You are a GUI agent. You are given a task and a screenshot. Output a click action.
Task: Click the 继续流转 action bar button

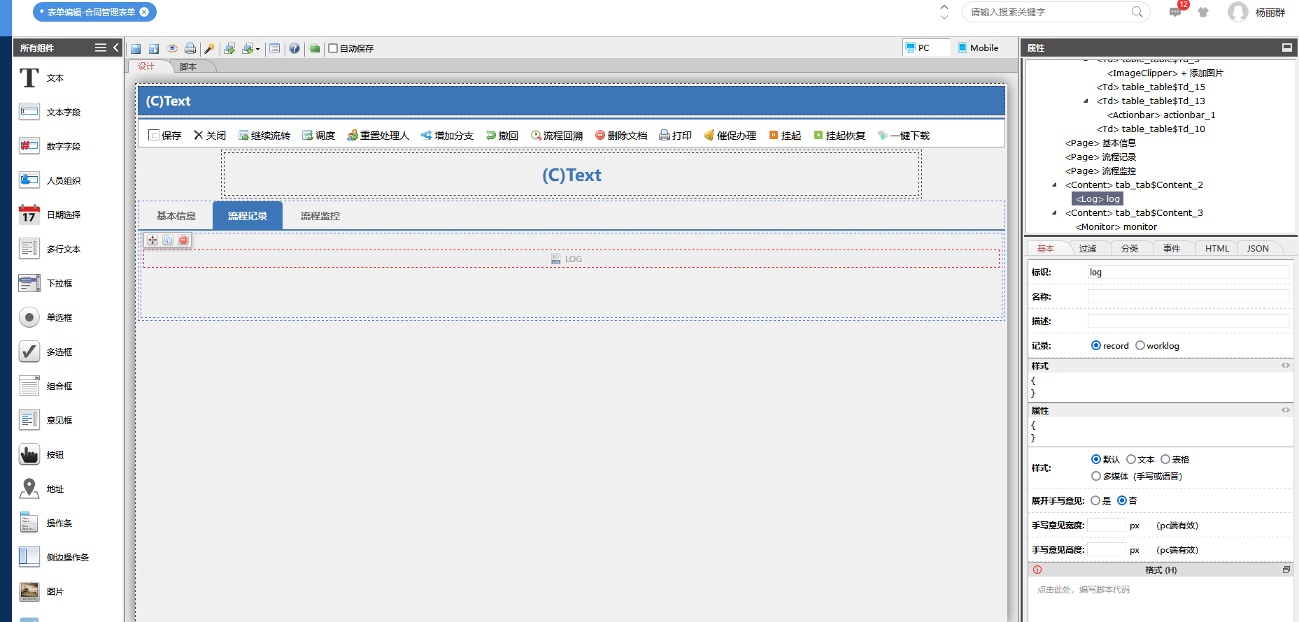click(264, 136)
